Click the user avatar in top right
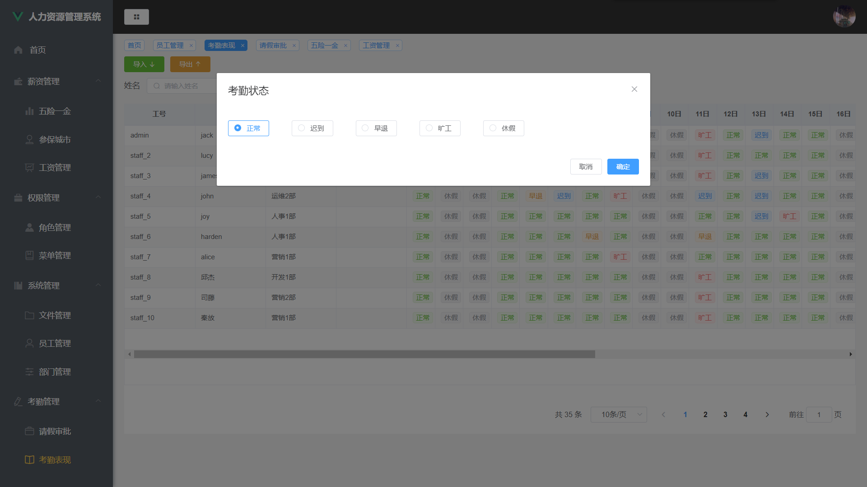This screenshot has height=487, width=867. [x=844, y=17]
